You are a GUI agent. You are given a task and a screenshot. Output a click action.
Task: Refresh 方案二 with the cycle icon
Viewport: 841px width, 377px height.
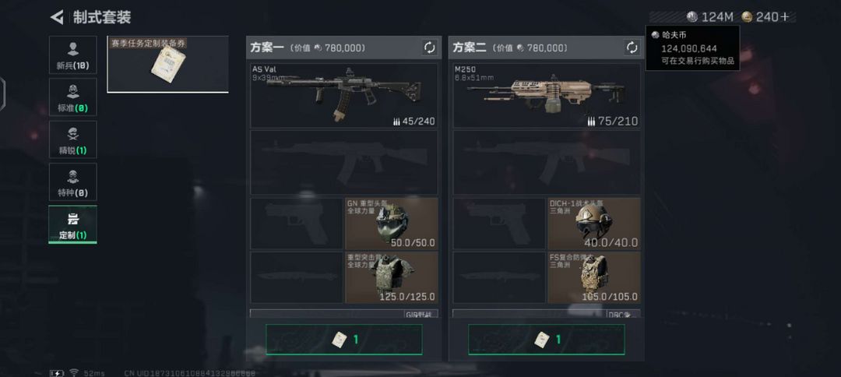point(632,48)
